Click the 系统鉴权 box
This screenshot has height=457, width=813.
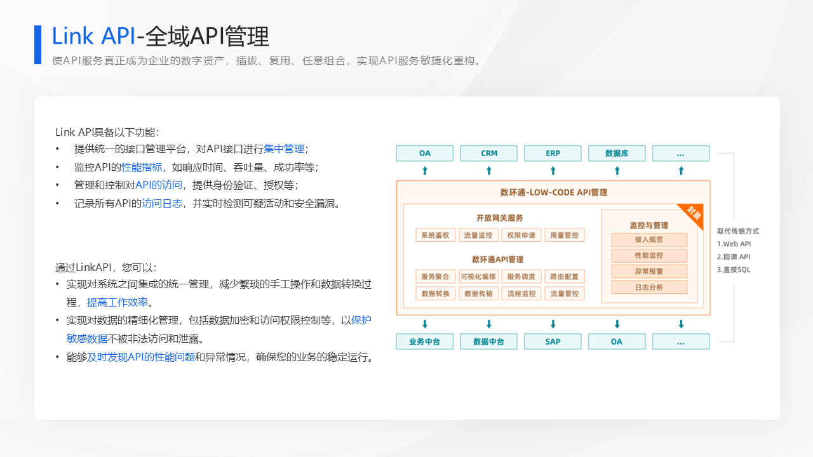tap(436, 235)
